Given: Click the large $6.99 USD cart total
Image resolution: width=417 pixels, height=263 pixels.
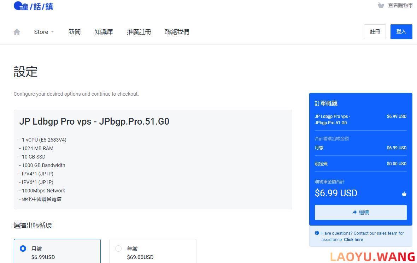Looking at the screenshot, I should click(336, 193).
